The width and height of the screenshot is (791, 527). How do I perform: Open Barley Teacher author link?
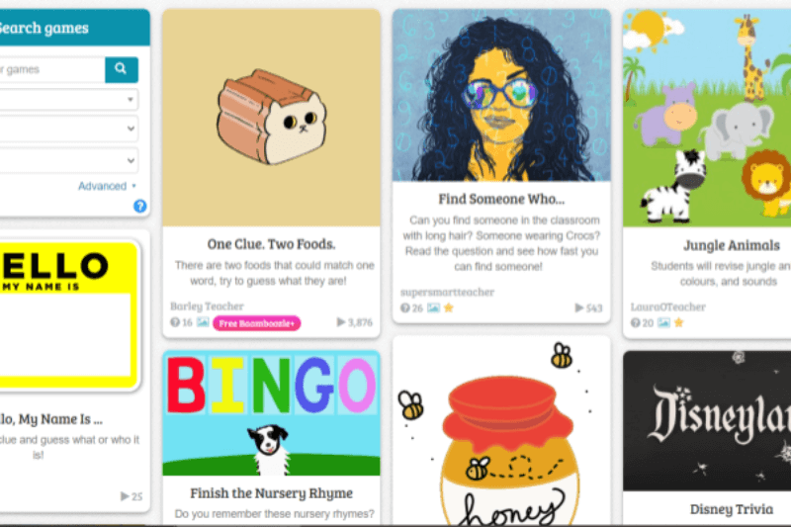207,307
